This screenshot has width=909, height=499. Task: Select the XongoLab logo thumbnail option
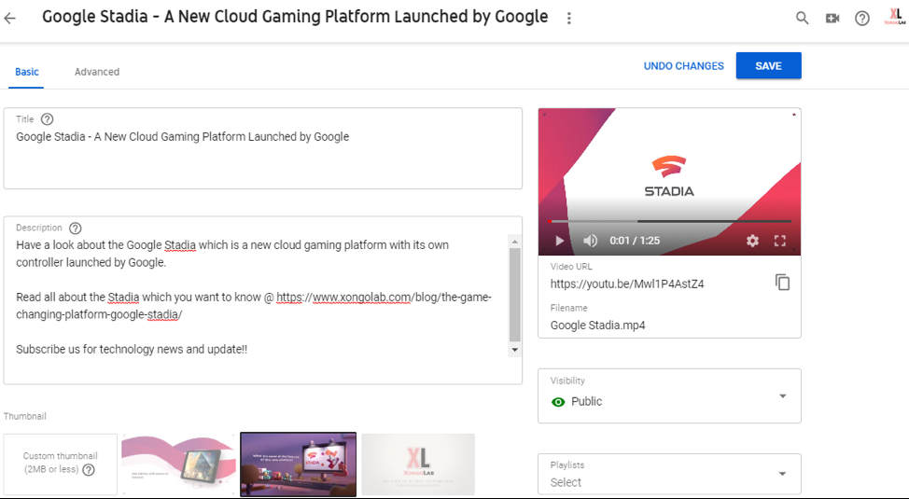(x=418, y=464)
